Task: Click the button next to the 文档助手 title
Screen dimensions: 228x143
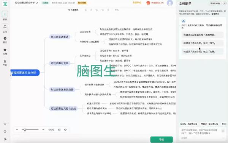Action: click(215, 3)
